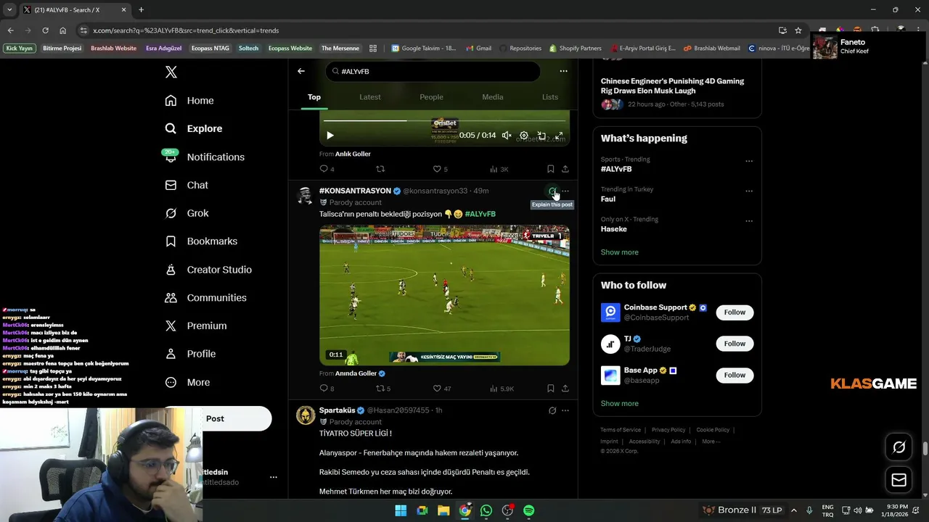Open Grok from the sidebar
The image size is (929, 522).
187,213
